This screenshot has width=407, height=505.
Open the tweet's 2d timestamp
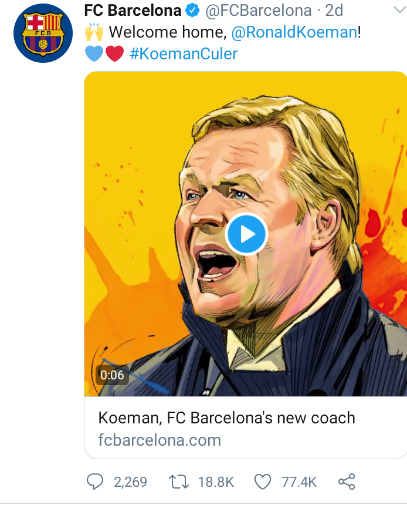pyautogui.click(x=333, y=11)
